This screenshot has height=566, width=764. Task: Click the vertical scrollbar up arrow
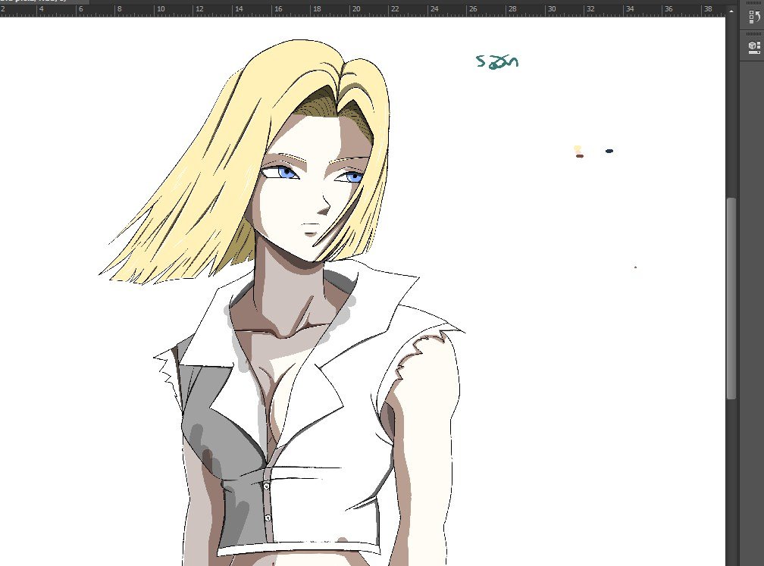click(731, 11)
